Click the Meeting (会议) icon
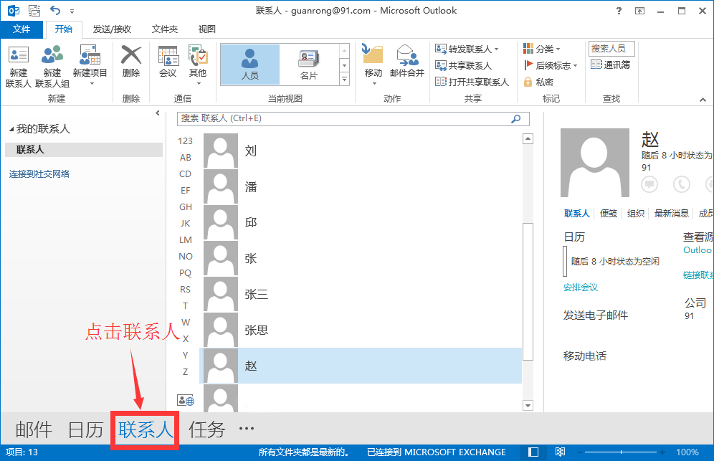The width and height of the screenshot is (714, 461). click(x=168, y=62)
